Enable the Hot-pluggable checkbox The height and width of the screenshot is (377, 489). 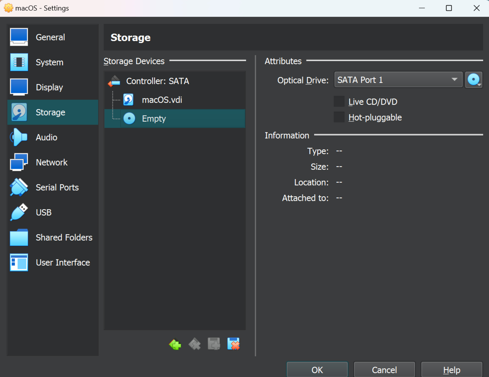pyautogui.click(x=339, y=117)
